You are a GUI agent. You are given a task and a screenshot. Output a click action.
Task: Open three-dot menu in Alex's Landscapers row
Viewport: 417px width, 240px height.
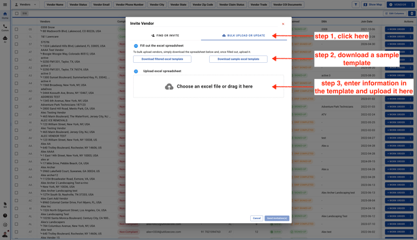click(x=411, y=224)
